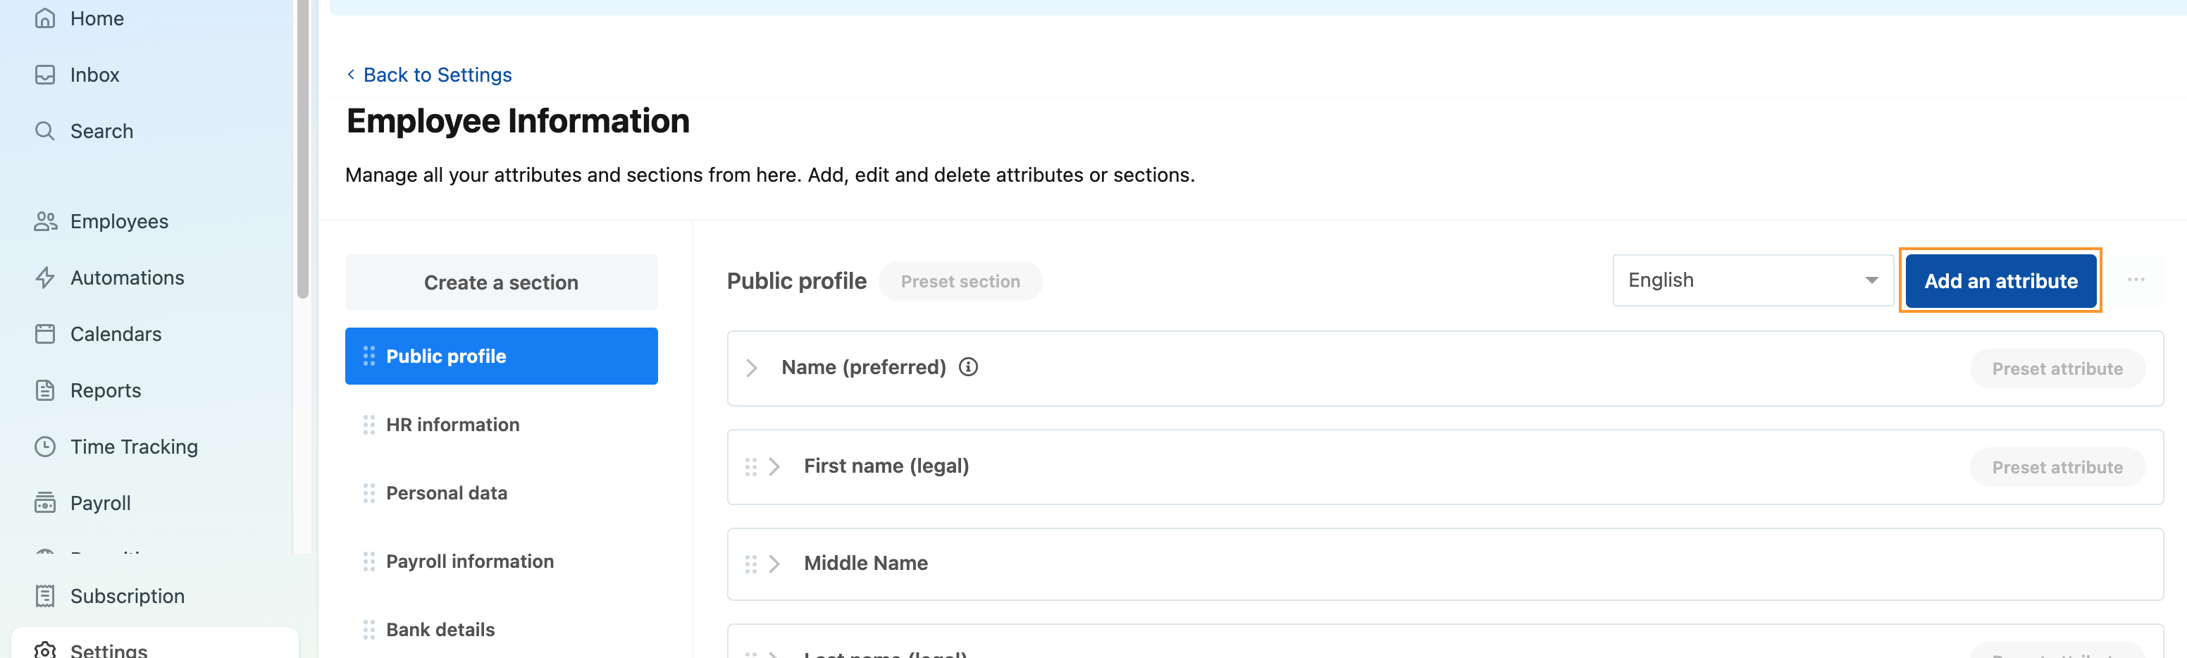The width and height of the screenshot is (2187, 658).
Task: Open Subscription in the sidebar
Action: 127,596
